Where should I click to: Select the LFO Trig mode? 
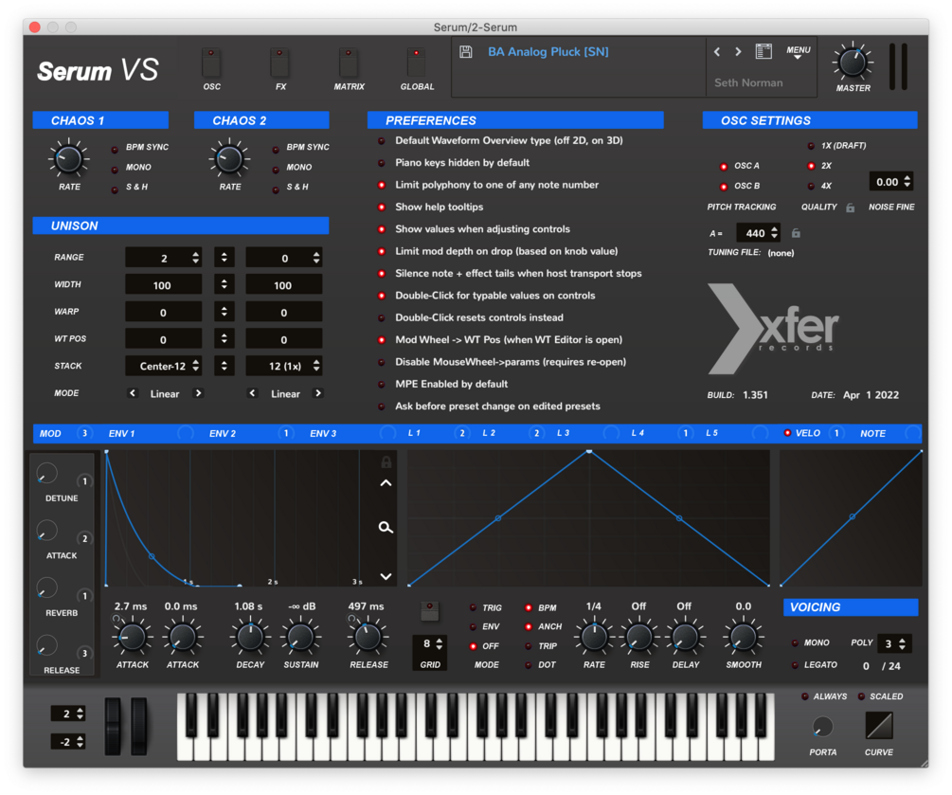[x=473, y=607]
